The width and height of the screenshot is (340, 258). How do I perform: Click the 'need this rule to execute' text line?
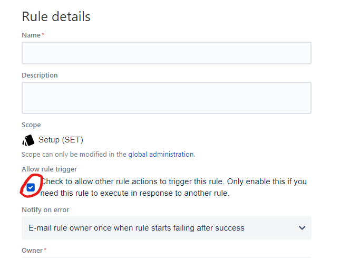pos(134,193)
